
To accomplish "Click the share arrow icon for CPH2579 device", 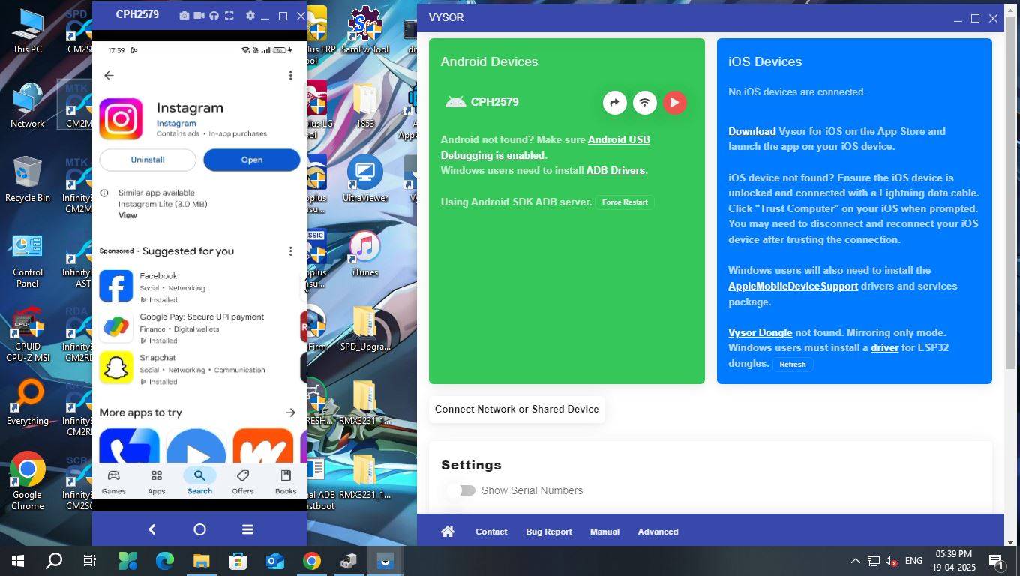I will (615, 103).
